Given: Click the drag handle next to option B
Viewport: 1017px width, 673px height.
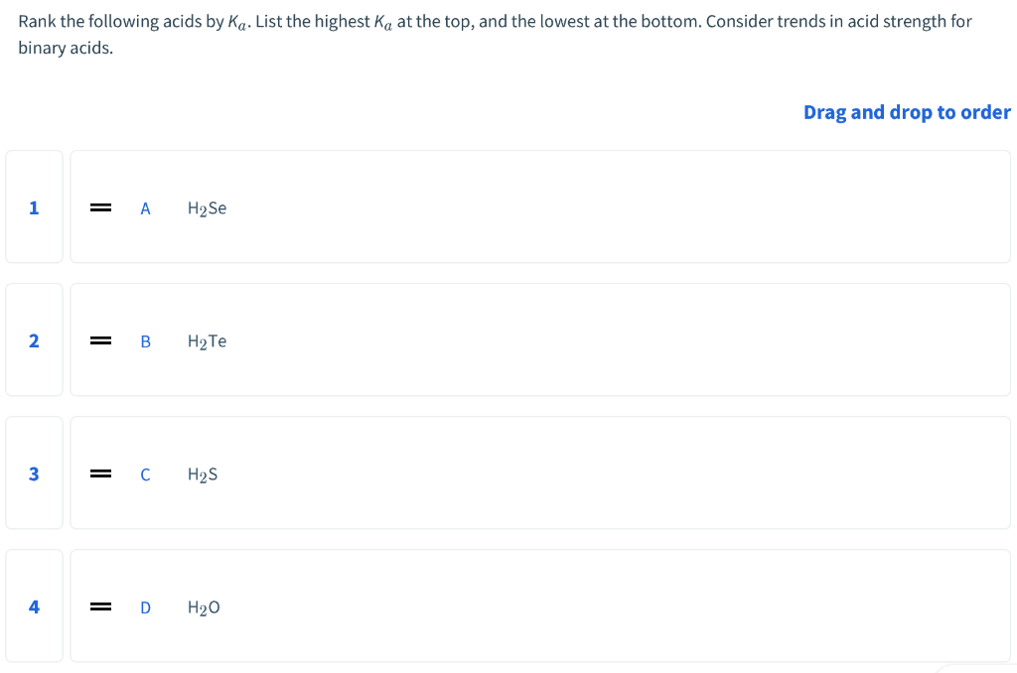Looking at the screenshot, I should coord(100,339).
